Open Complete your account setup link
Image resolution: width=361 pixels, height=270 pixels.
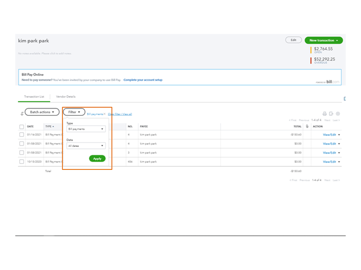pyautogui.click(x=143, y=80)
